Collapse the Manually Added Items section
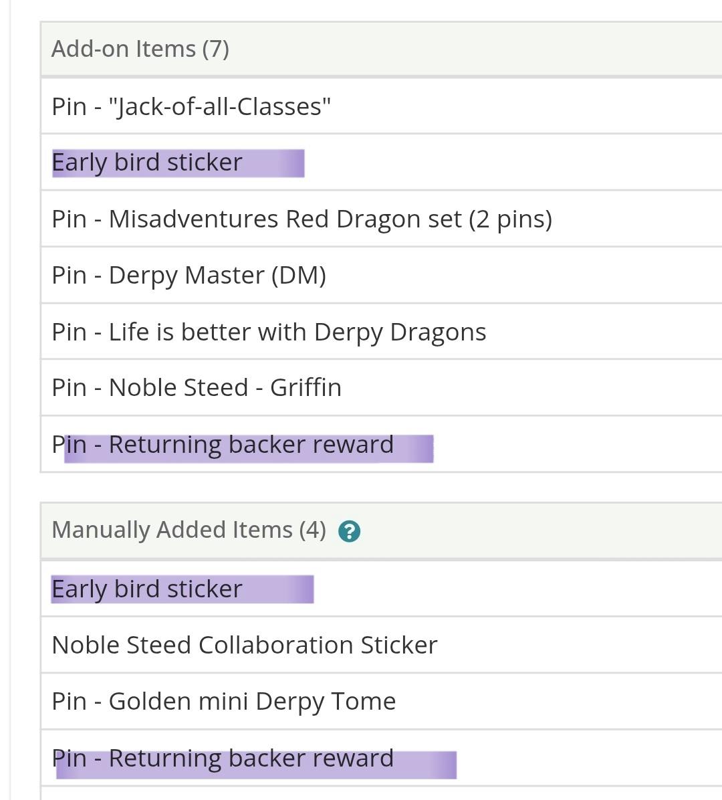 pyautogui.click(x=189, y=530)
